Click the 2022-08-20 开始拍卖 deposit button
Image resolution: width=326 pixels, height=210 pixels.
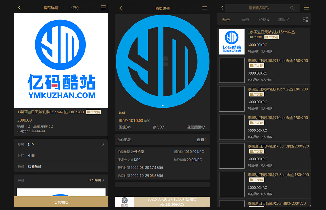click(x=172, y=202)
